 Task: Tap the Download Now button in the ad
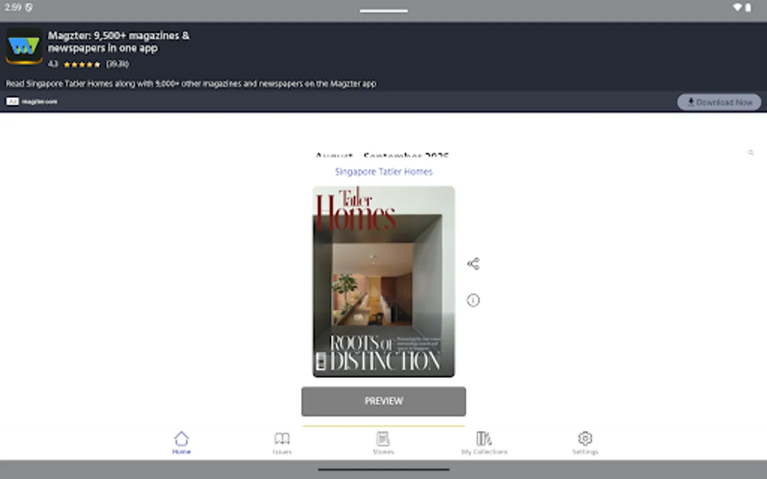click(719, 102)
